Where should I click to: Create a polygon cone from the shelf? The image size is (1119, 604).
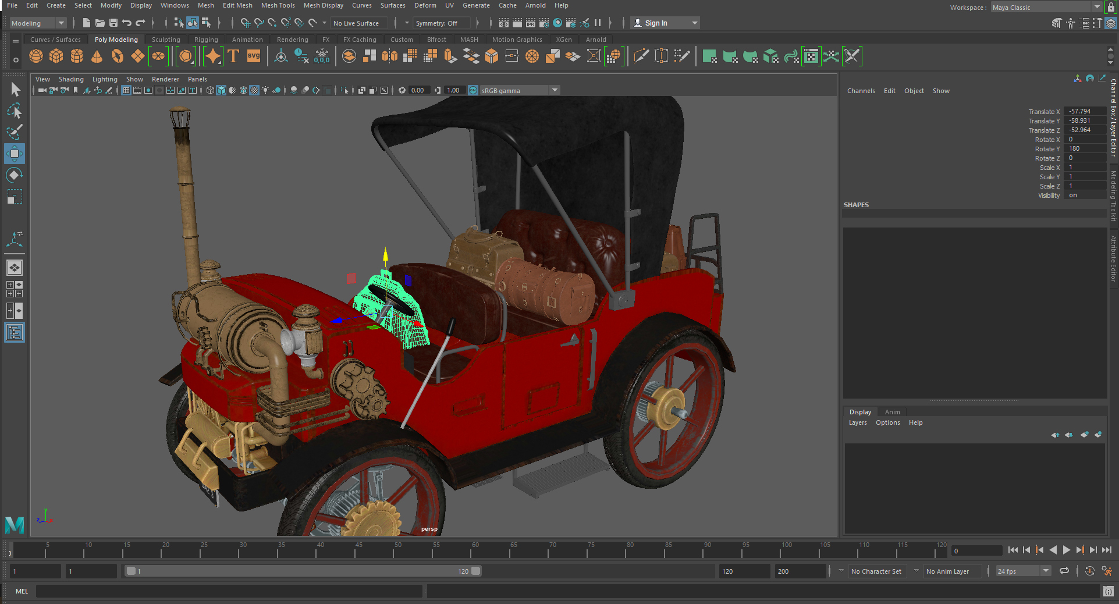point(97,56)
